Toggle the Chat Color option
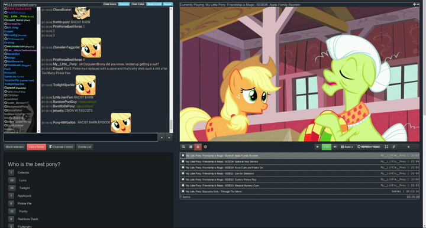 pos(138,4)
